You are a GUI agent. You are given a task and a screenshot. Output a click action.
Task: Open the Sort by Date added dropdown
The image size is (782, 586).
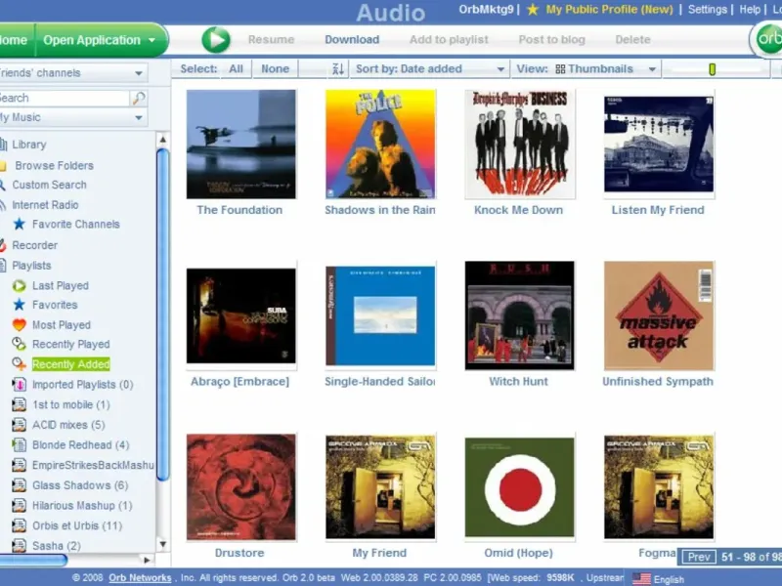429,68
